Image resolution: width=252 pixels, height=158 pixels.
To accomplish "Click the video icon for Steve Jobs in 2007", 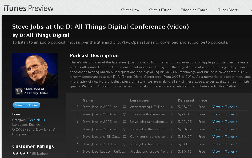I will click(x=125, y=129).
